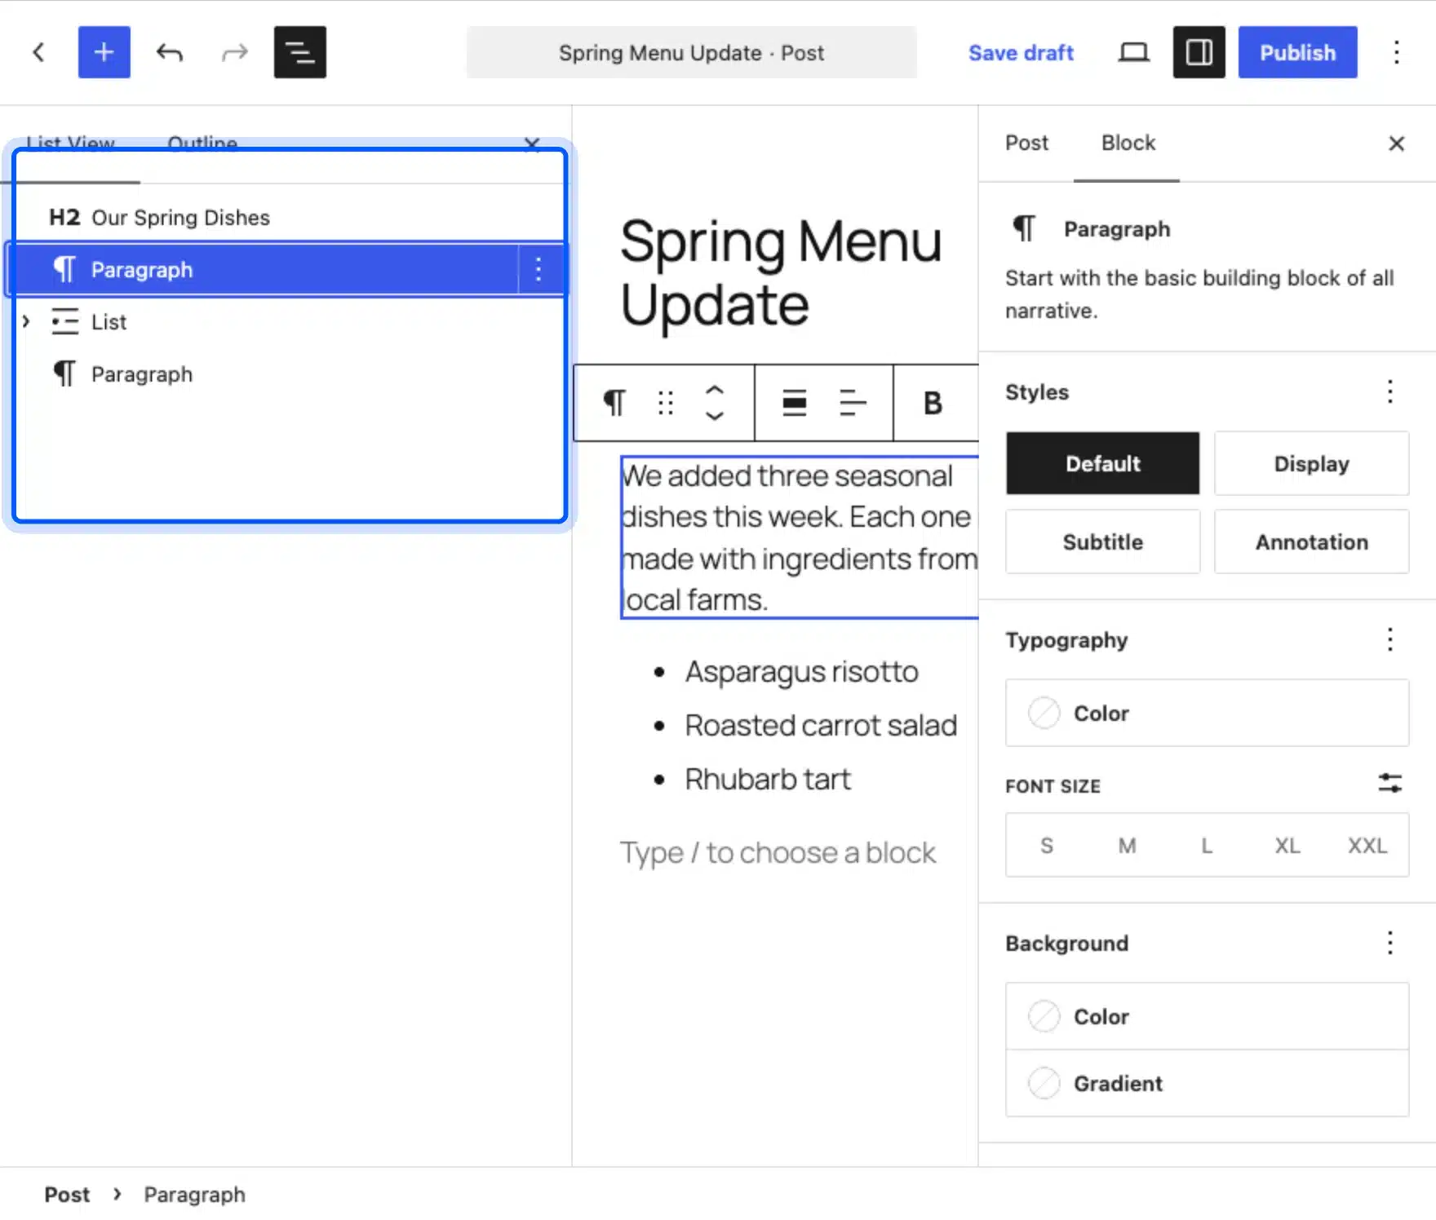Open the text alignment toolbar icon

(x=853, y=403)
